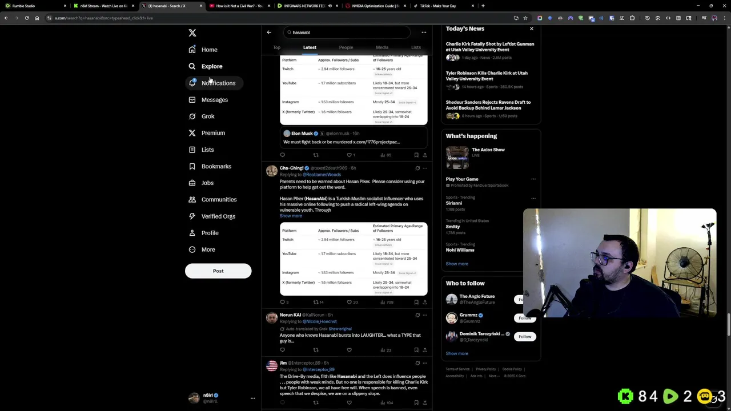Show more in Cha-Ching!'s tweet text
Screen dimensions: 731x411
click(x=291, y=216)
